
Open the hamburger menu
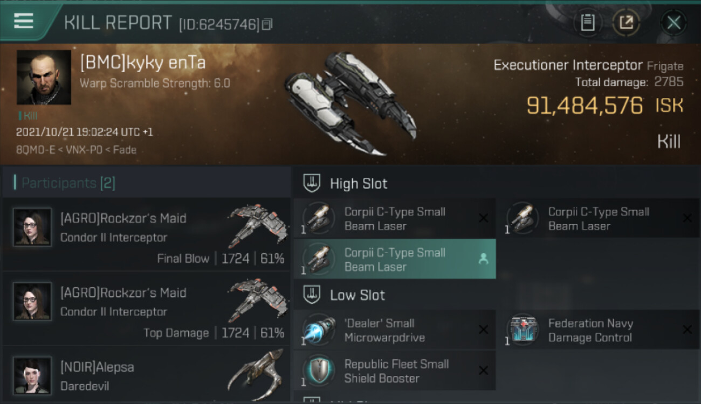23,21
